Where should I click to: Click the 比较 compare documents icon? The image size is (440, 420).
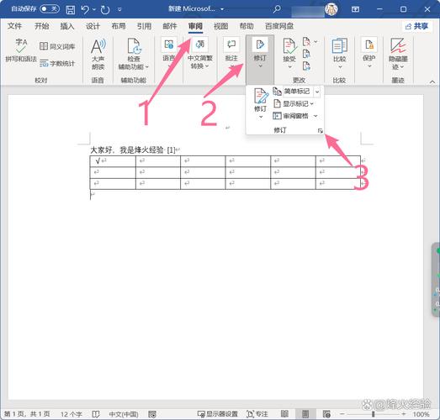point(340,46)
